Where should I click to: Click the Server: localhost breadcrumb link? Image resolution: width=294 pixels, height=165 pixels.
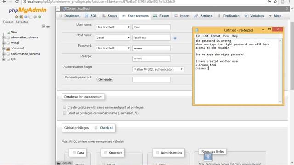click(78, 9)
